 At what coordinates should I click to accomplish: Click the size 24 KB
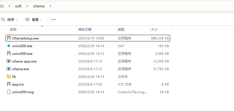[164, 92]
